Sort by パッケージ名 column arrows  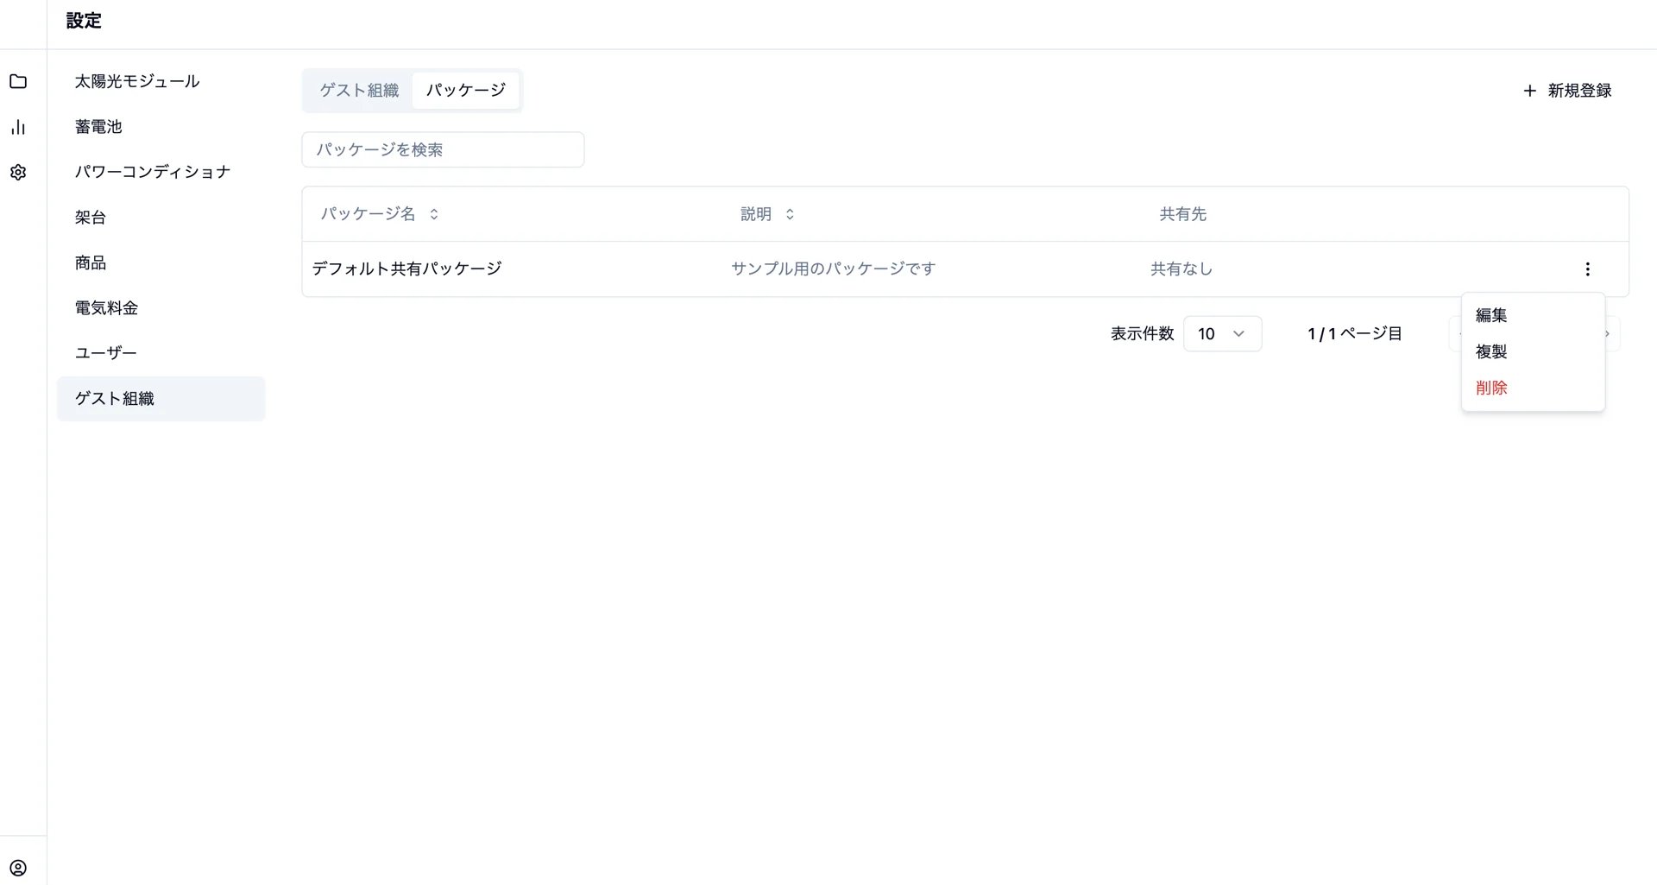434,214
